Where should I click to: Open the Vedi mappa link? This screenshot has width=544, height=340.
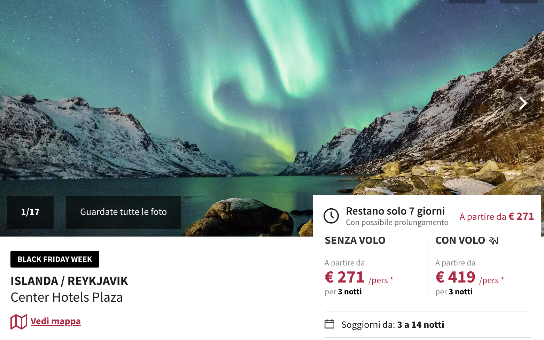click(56, 321)
